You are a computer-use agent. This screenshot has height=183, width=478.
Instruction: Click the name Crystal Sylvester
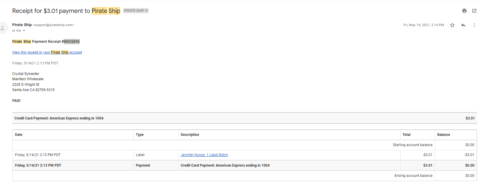pos(26,74)
